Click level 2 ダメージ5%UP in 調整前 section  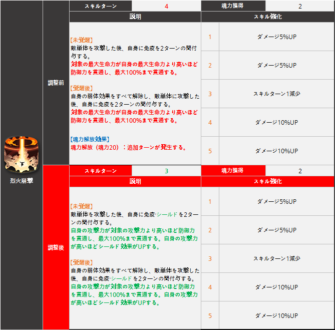277,66
